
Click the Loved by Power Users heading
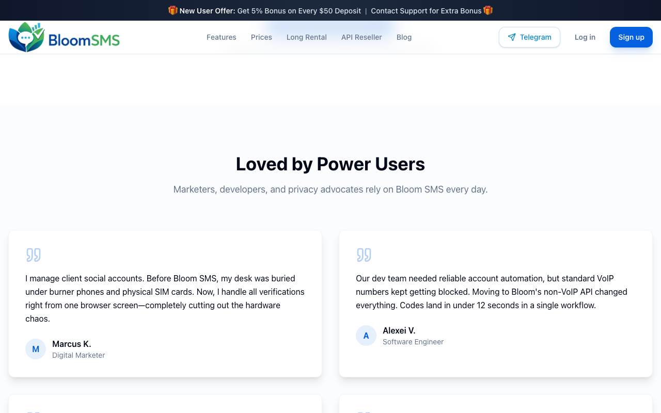click(x=330, y=164)
